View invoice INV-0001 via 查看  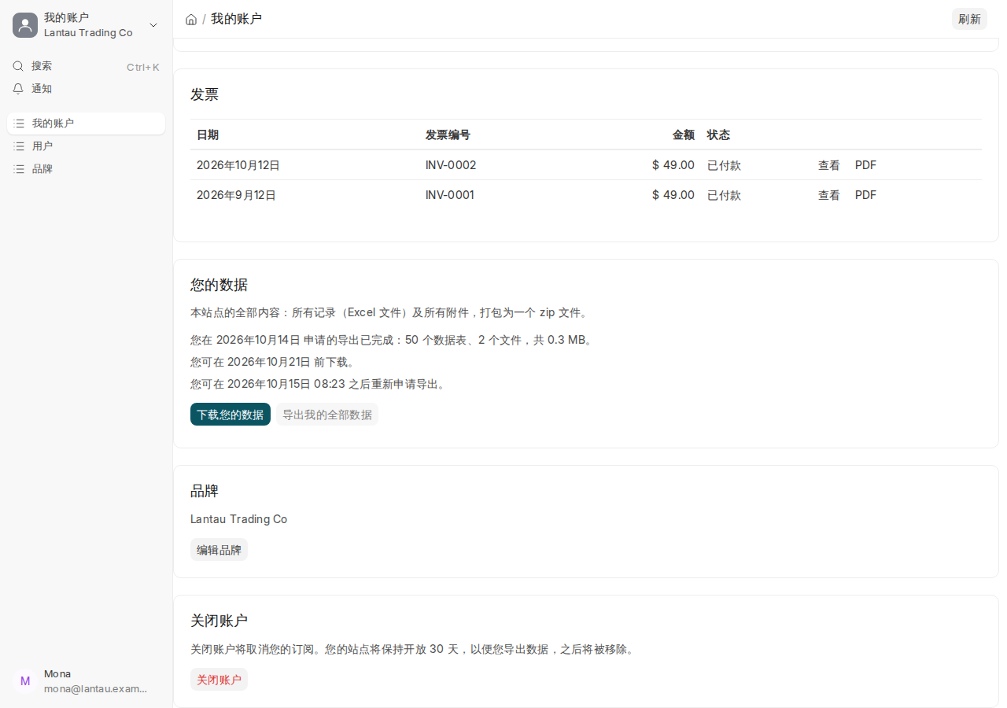pyautogui.click(x=829, y=195)
